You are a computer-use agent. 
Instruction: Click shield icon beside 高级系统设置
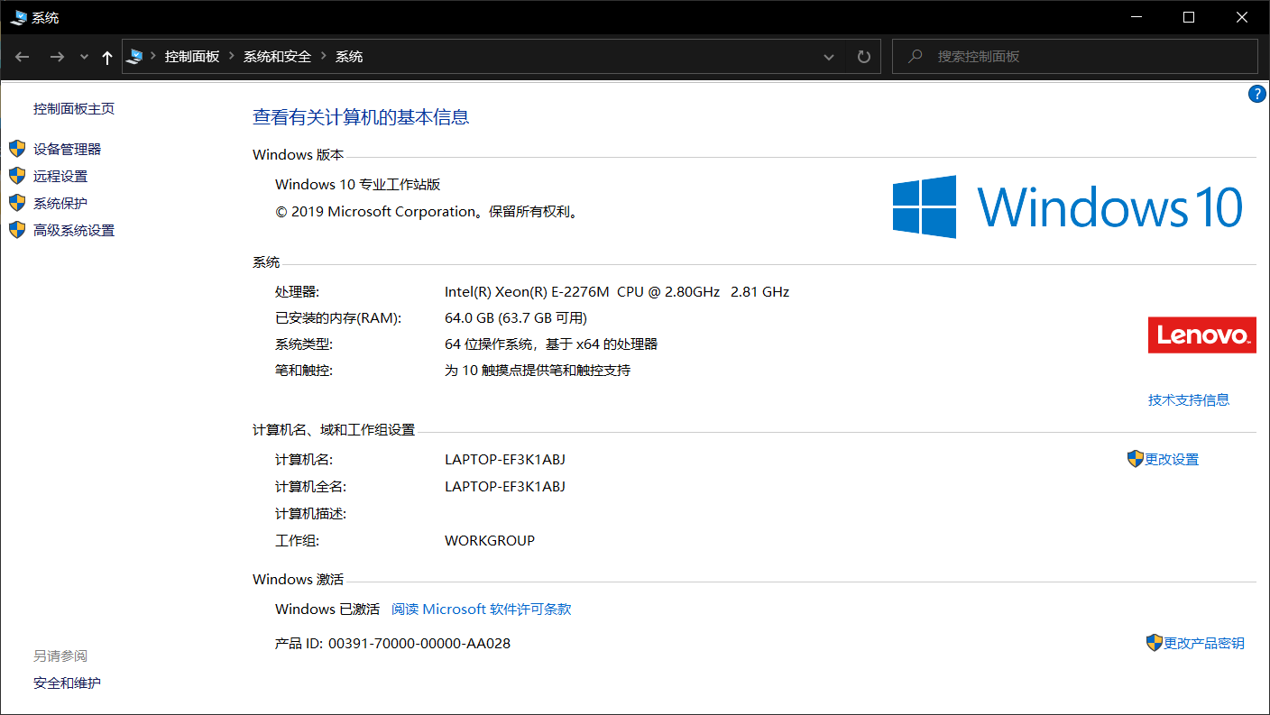click(x=17, y=230)
